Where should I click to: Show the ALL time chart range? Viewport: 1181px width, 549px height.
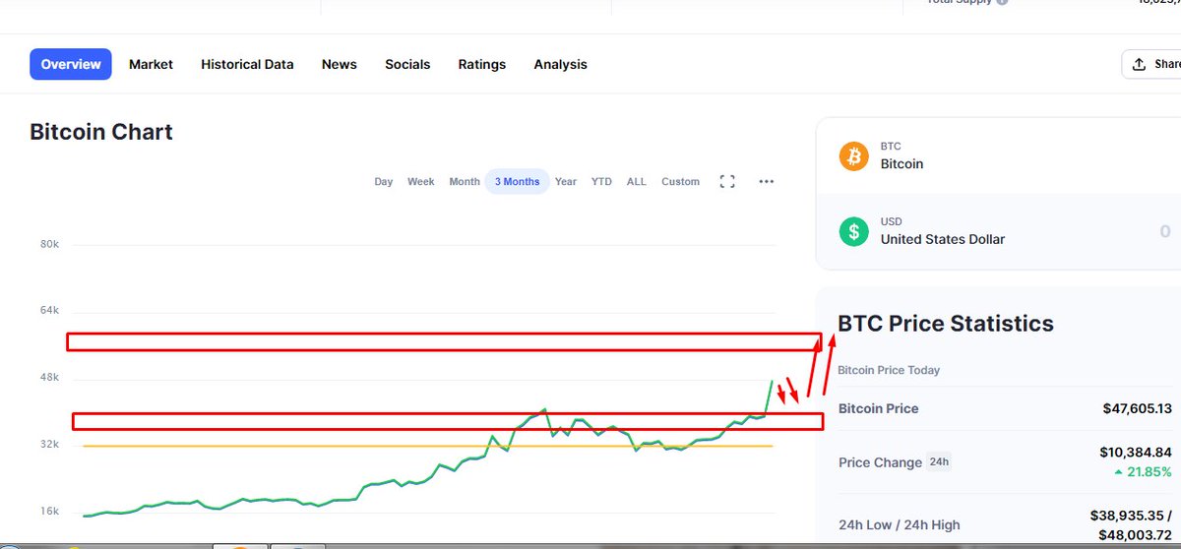pyautogui.click(x=637, y=182)
